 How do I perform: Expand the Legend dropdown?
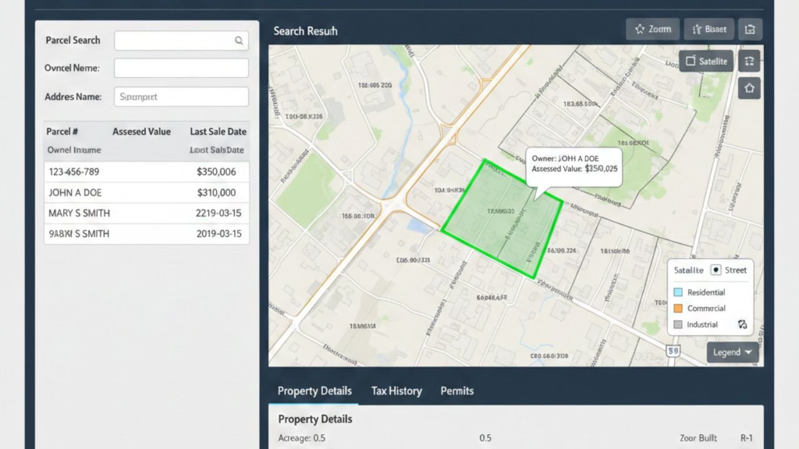click(x=732, y=352)
